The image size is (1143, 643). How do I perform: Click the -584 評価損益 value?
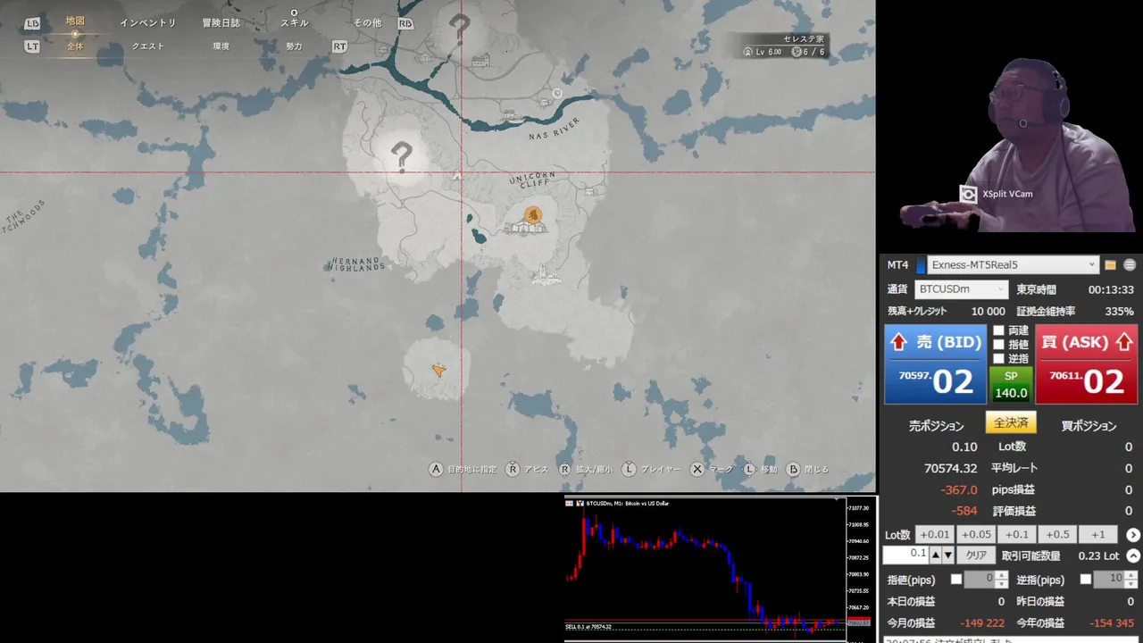click(964, 511)
